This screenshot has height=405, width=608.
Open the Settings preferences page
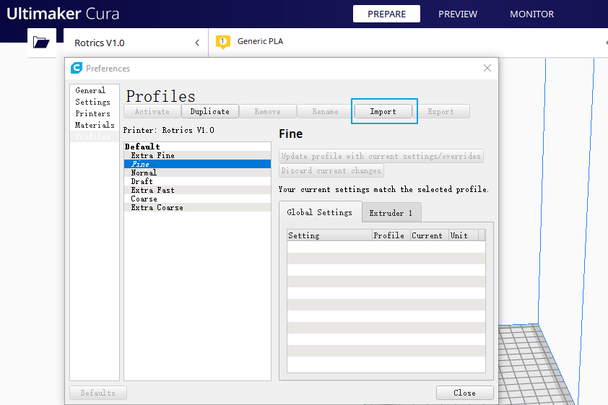point(94,102)
